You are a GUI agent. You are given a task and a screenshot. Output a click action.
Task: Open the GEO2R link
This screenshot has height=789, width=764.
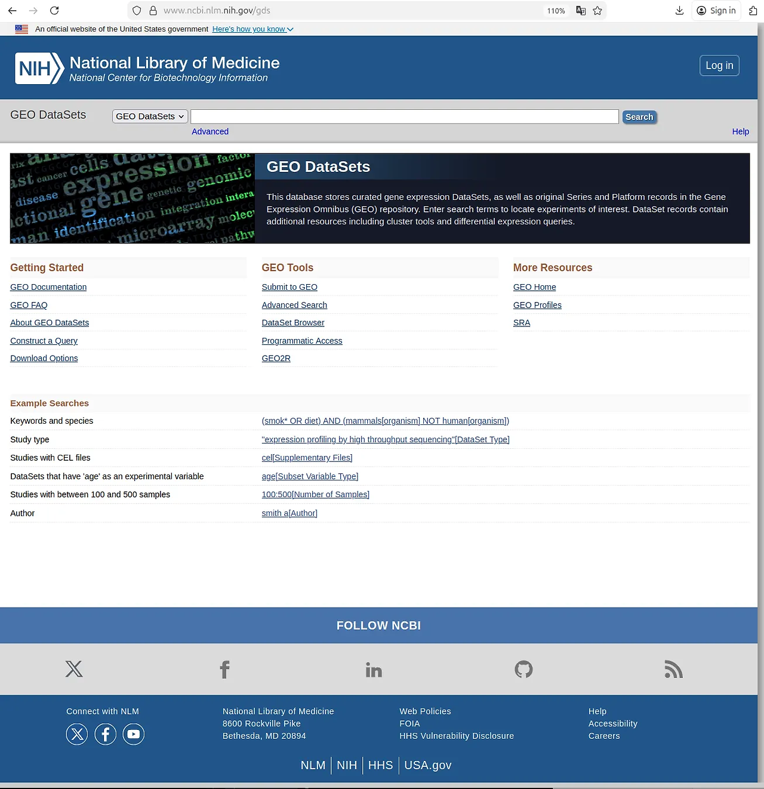(276, 358)
